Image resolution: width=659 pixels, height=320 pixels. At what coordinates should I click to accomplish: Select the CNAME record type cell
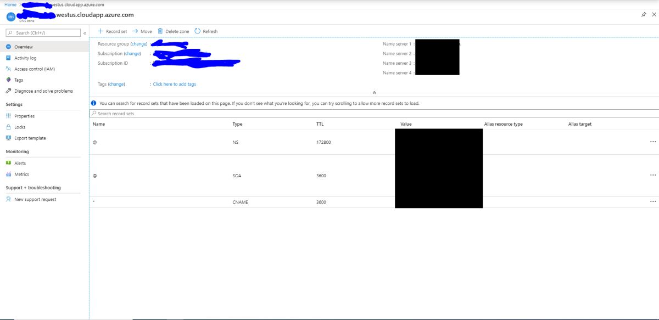click(241, 202)
